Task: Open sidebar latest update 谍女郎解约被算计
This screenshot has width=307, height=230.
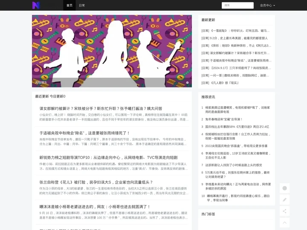Action: (235, 53)
